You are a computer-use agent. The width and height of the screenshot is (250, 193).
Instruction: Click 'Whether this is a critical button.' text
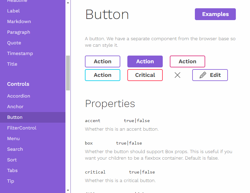pyautogui.click(x=120, y=181)
